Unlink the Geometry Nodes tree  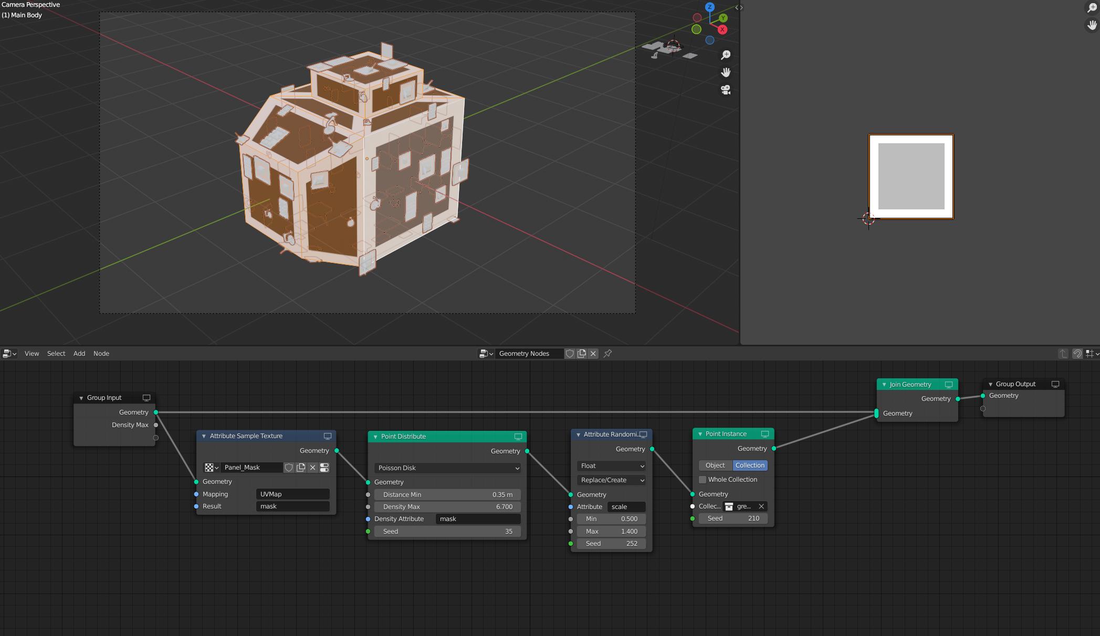point(593,354)
